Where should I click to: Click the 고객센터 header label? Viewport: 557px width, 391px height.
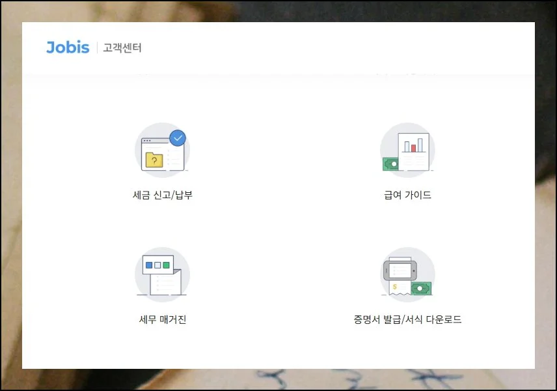pyautogui.click(x=122, y=48)
